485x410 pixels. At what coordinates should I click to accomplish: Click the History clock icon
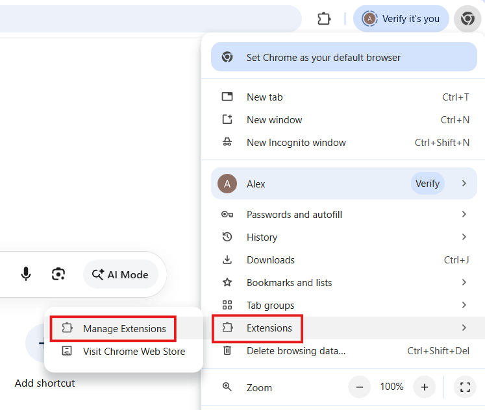(227, 237)
